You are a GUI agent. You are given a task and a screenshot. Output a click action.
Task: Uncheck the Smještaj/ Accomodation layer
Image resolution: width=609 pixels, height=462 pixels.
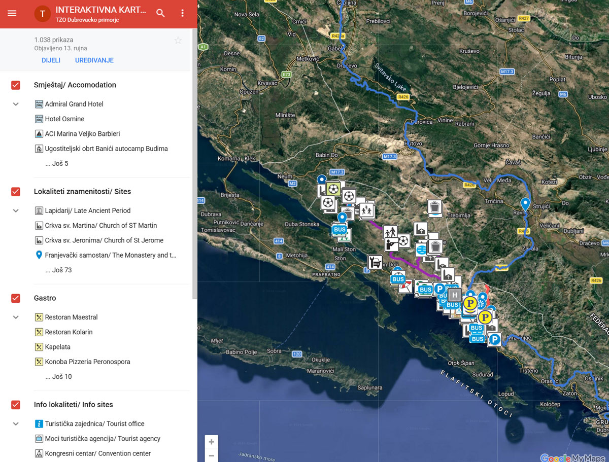click(x=16, y=85)
